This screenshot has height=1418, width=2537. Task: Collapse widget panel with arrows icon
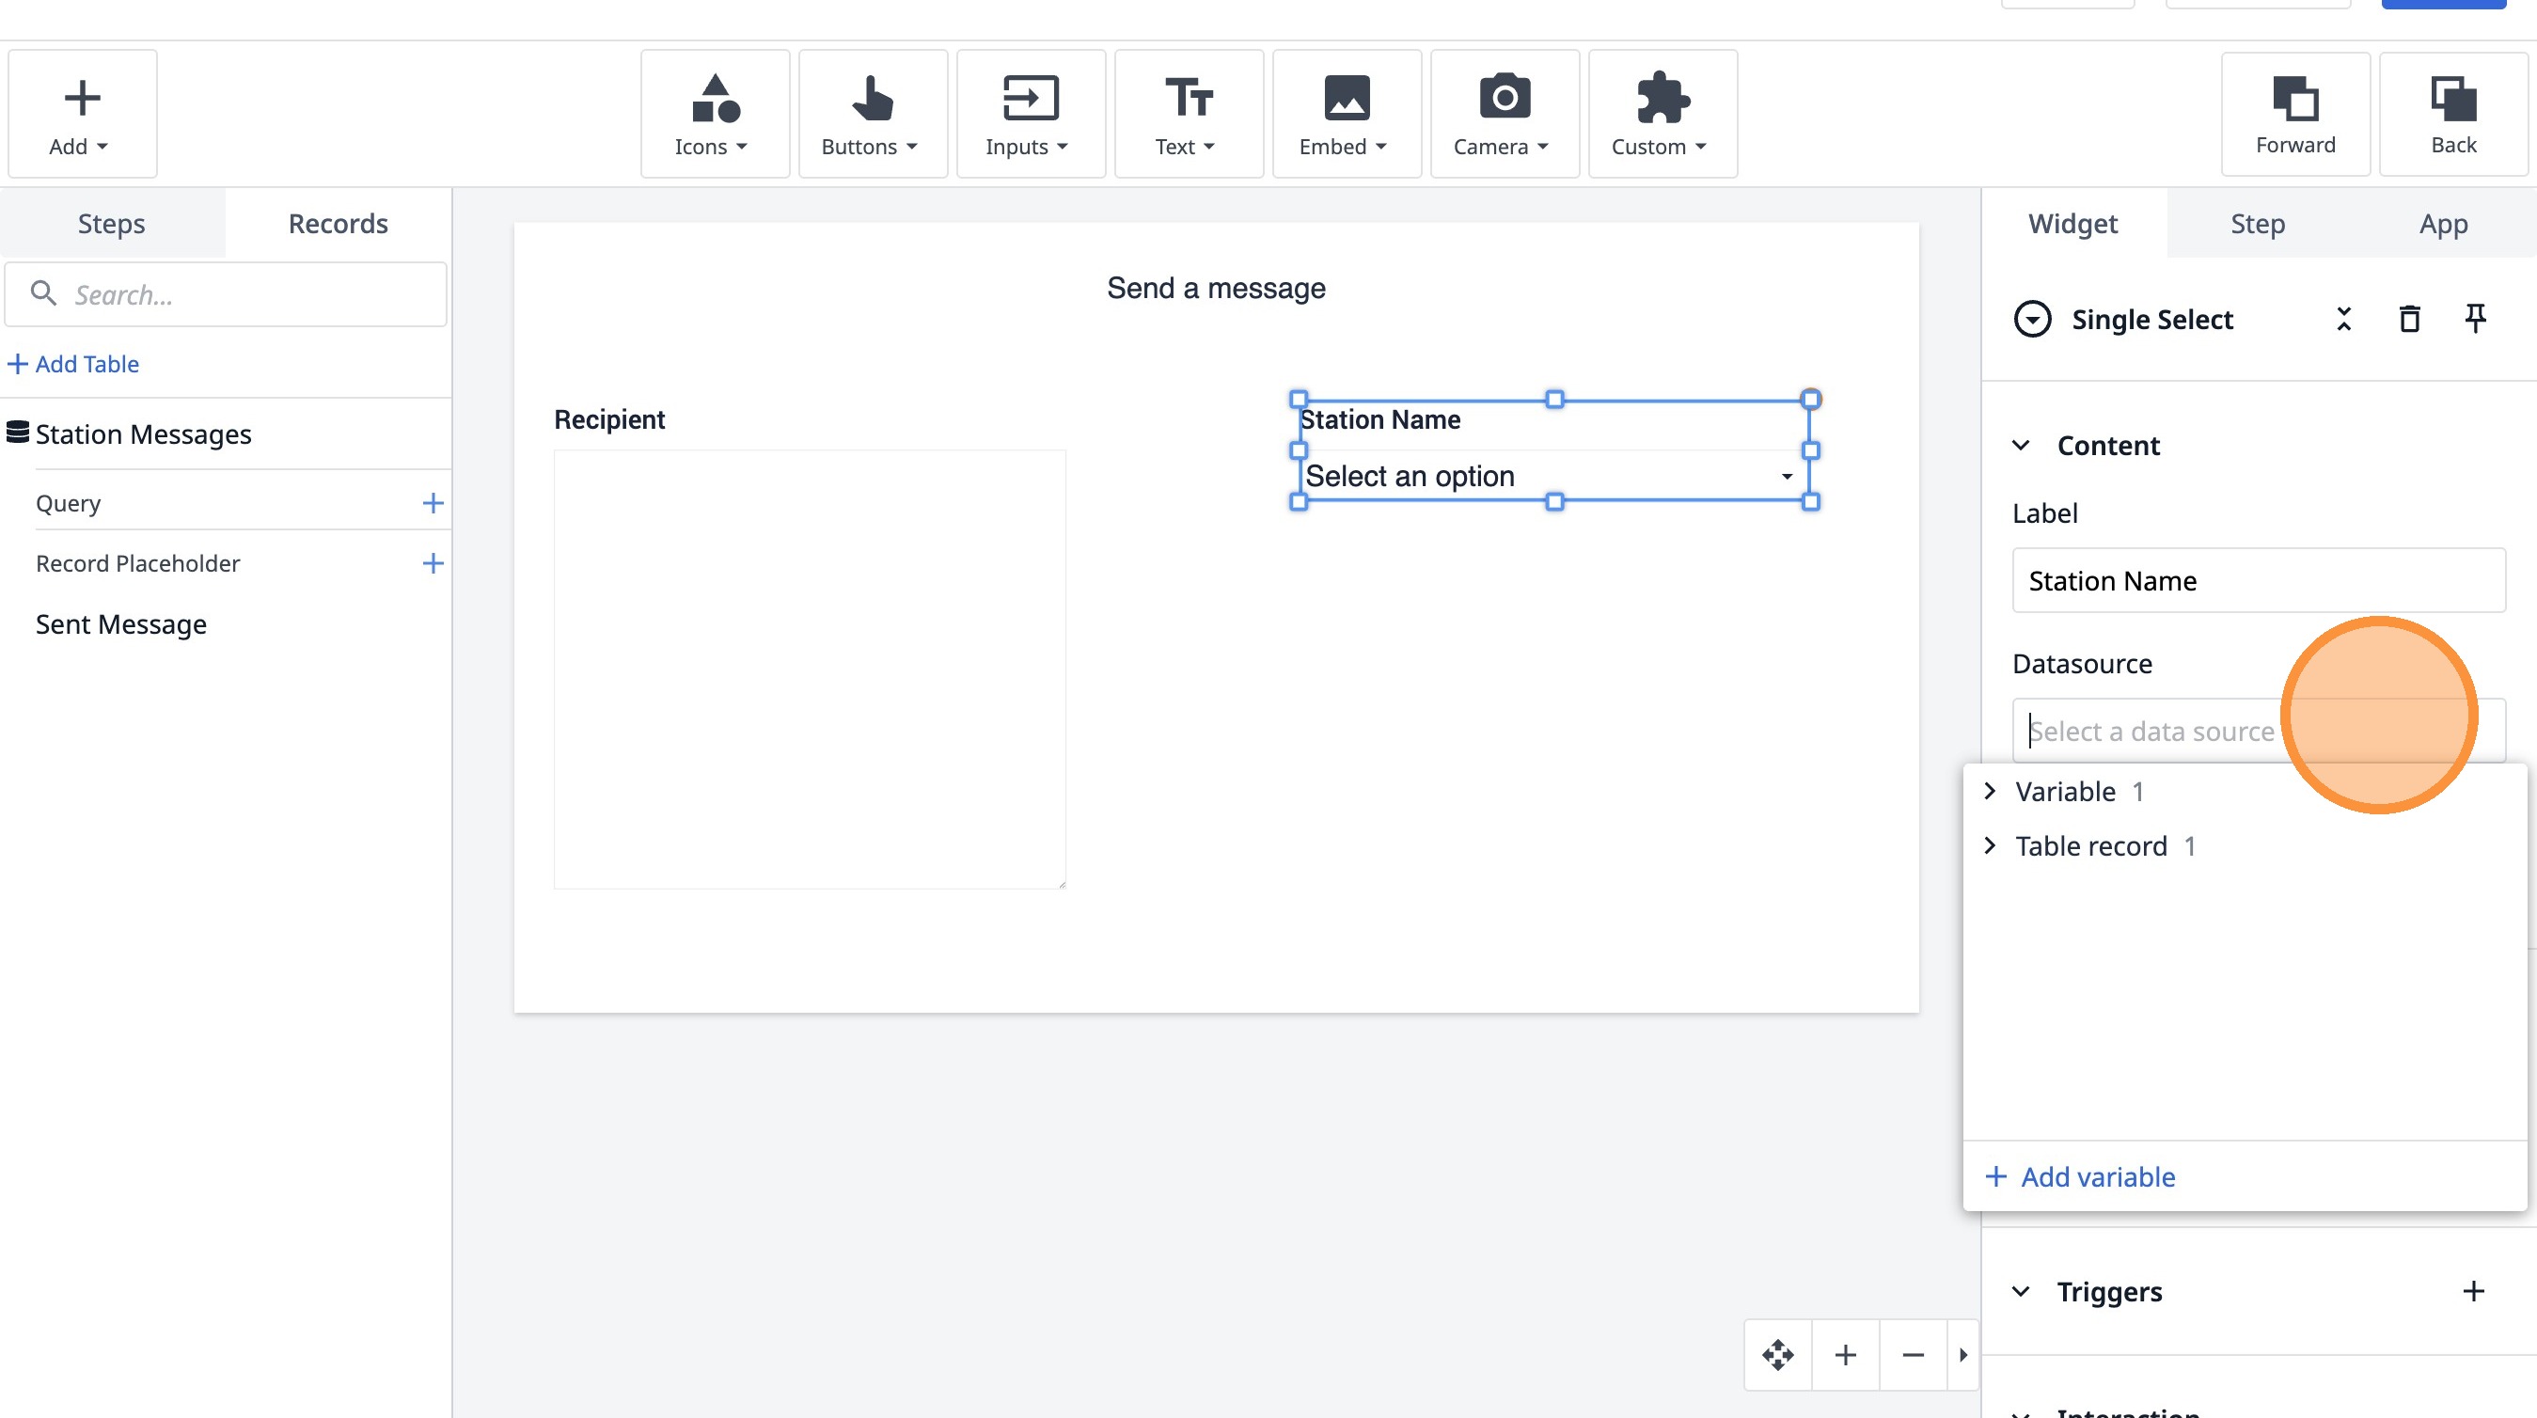coord(2344,319)
